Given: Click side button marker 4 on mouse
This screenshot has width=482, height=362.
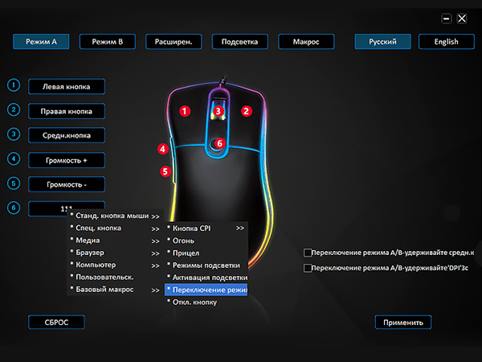Looking at the screenshot, I should [x=163, y=149].
